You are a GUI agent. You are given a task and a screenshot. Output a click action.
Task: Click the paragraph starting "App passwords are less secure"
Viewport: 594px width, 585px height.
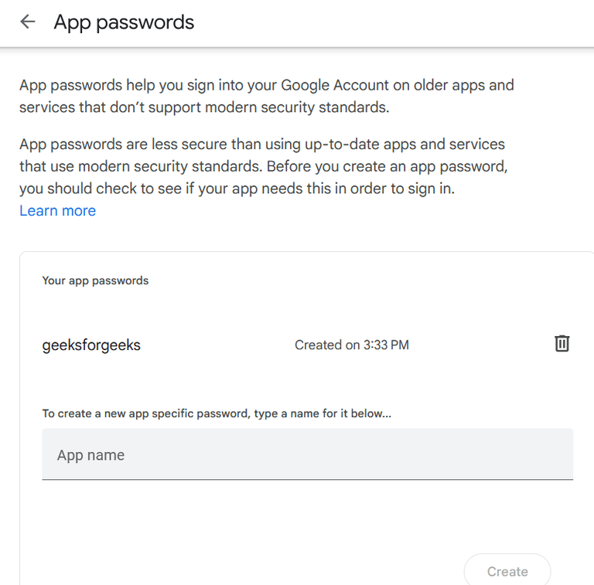coord(262,166)
